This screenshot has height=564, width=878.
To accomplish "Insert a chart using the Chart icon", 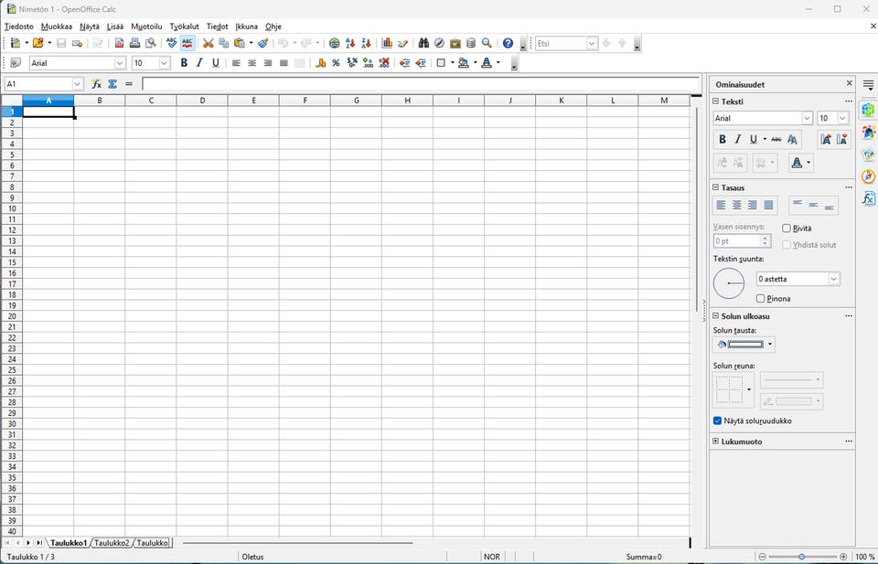I will [x=387, y=43].
